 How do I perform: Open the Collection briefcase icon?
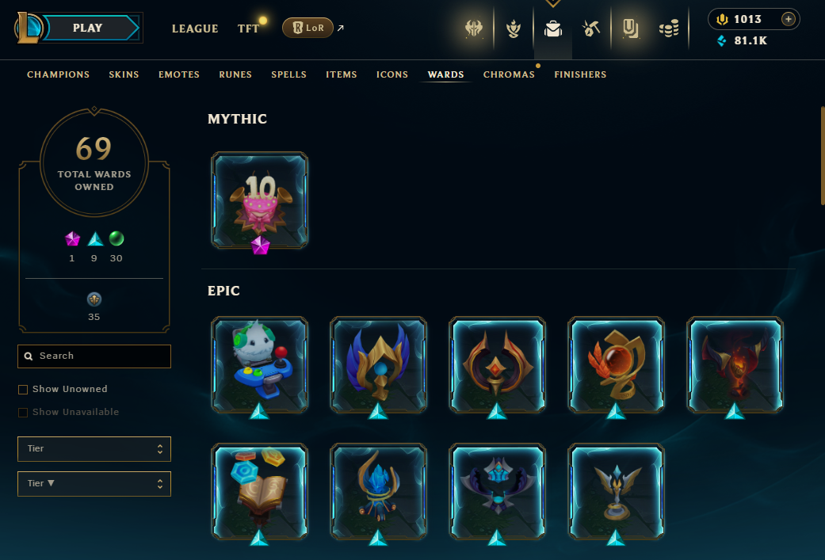coord(553,29)
